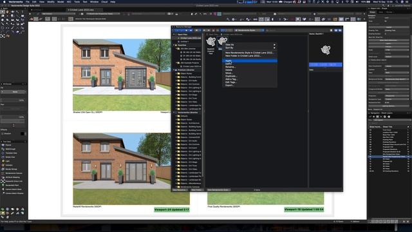Image resolution: width=412 pixels, height=232 pixels.
Task: Click the top-left shaded house viewport
Action: (122, 75)
